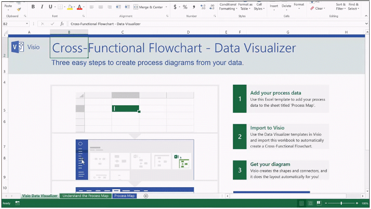Insert function using the fx icon

[x=62, y=24]
